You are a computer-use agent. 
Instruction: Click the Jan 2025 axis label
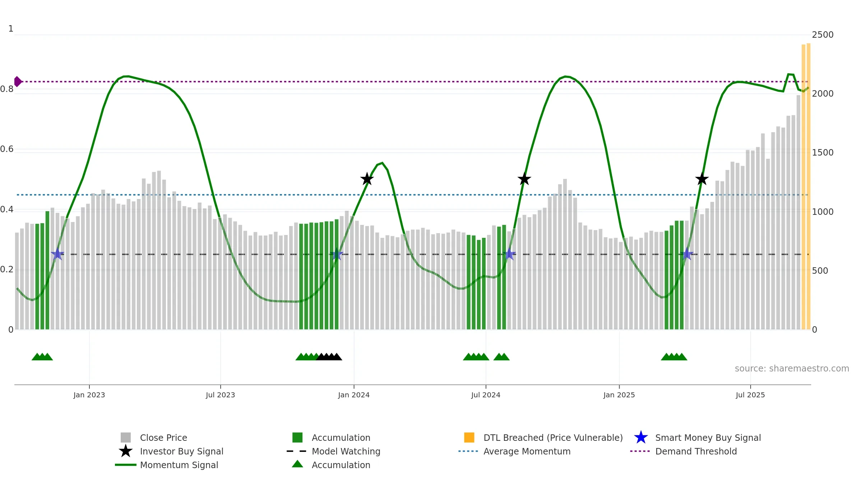tap(619, 395)
